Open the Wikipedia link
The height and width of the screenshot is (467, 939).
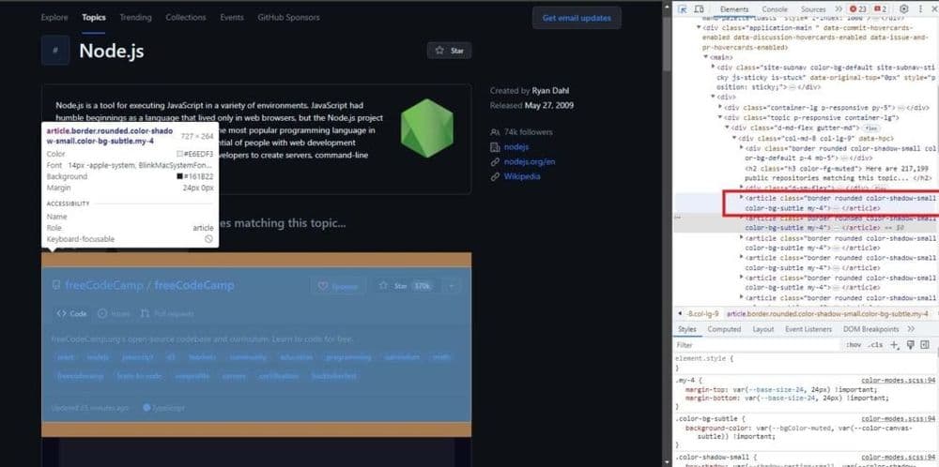pyautogui.click(x=521, y=176)
